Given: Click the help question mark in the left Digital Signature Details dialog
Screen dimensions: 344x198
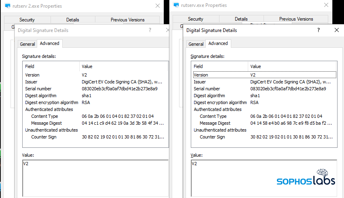Looking at the screenshot, I should pos(150,30).
